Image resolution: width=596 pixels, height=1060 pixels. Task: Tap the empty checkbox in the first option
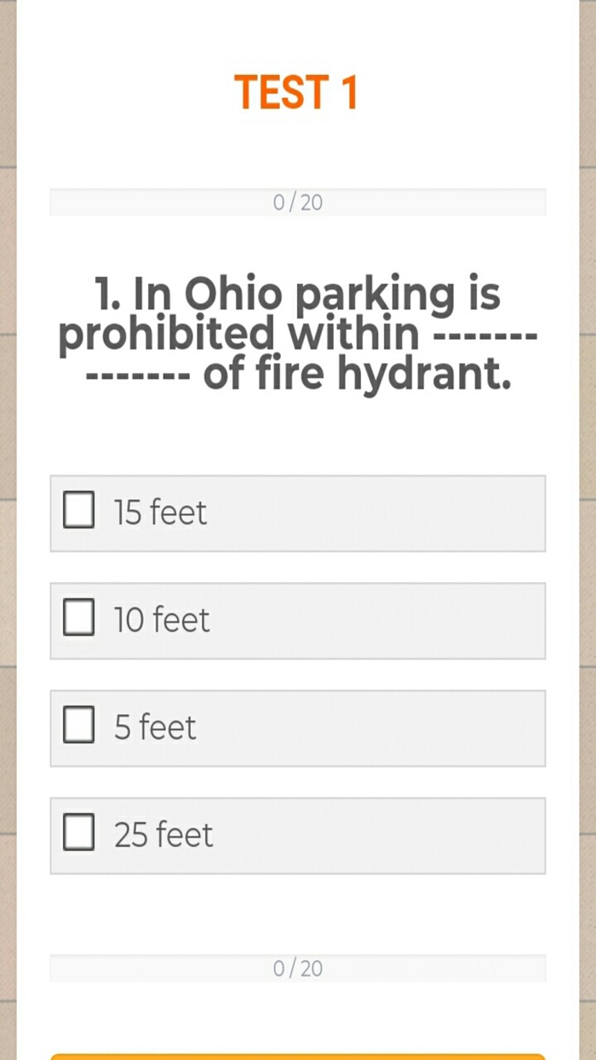click(x=78, y=511)
